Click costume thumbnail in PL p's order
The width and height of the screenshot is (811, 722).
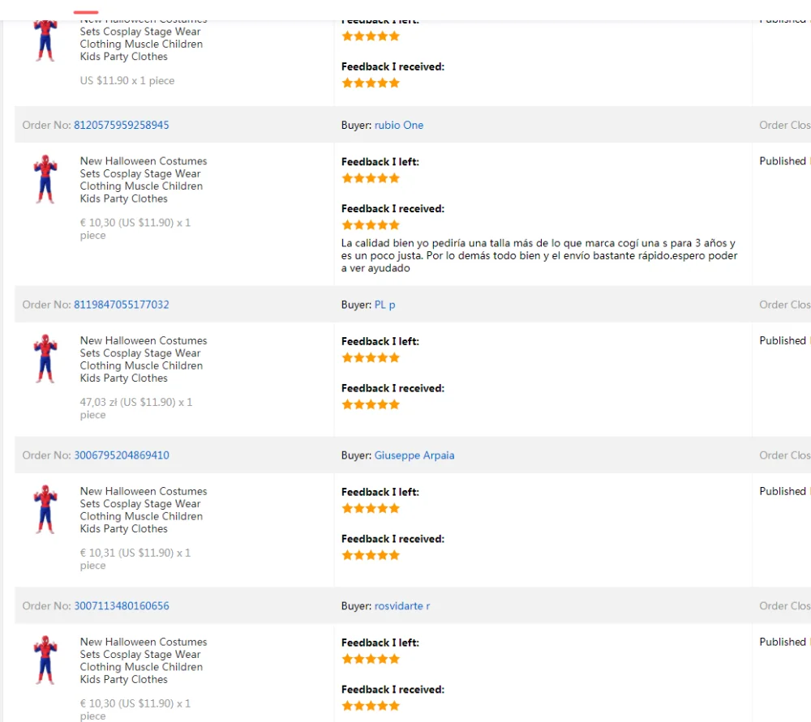[46, 359]
